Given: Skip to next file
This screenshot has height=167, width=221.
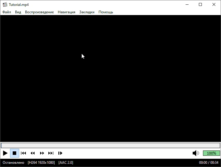Looking at the screenshot, I should point(51,153).
